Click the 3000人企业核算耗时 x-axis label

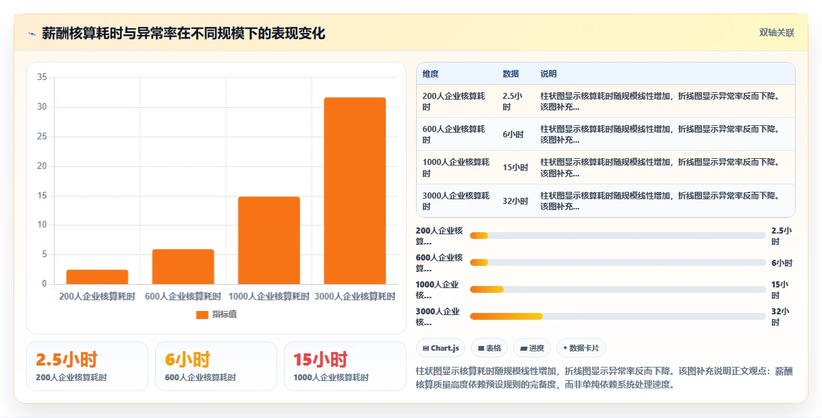(355, 296)
